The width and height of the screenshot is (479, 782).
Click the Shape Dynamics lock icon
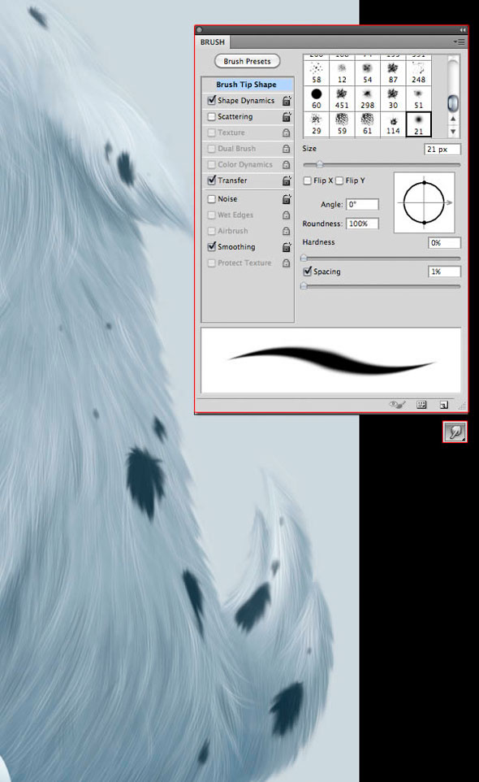[287, 101]
